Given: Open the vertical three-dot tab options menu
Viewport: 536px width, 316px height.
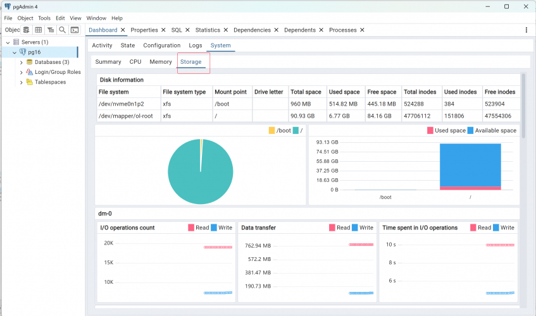Looking at the screenshot, I should pyautogui.click(x=526, y=30).
